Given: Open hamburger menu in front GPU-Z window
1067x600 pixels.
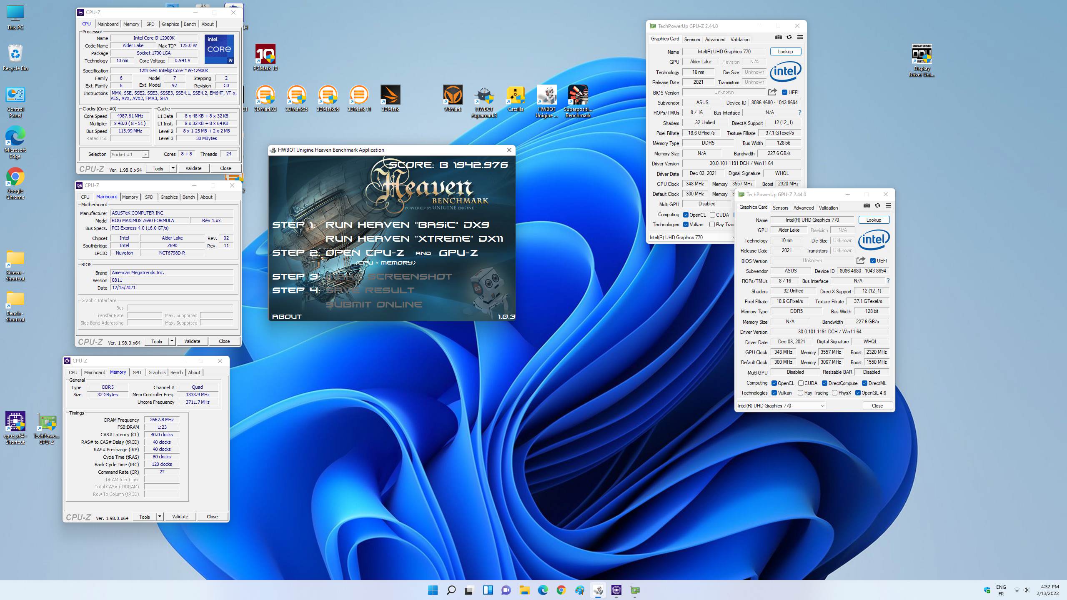Looking at the screenshot, I should [888, 206].
